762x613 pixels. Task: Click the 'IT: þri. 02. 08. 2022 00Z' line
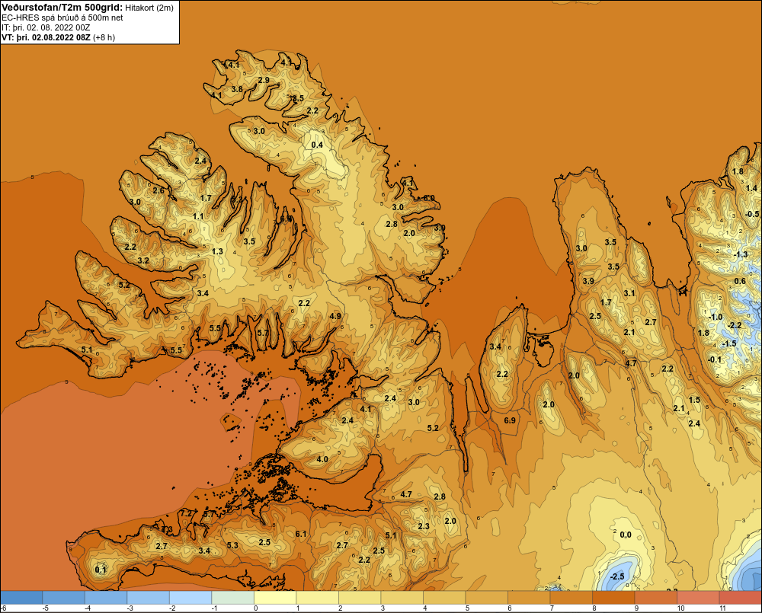[46, 27]
